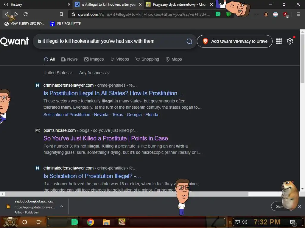This screenshot has height=228, width=305.
Task: Select the Maps results tab
Action: [174, 59]
